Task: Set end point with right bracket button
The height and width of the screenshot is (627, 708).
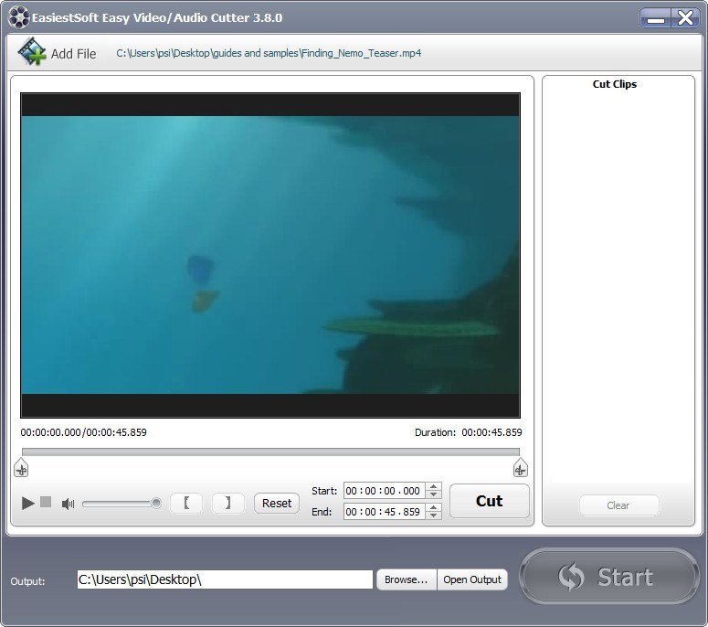Action: pos(228,503)
